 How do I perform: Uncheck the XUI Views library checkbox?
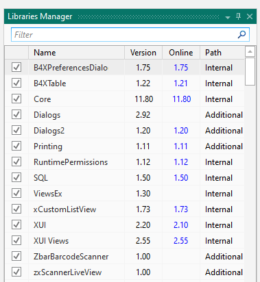point(16,240)
